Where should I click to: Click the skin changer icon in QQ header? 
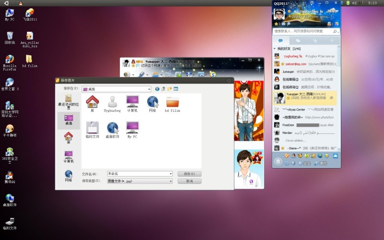(x=337, y=24)
